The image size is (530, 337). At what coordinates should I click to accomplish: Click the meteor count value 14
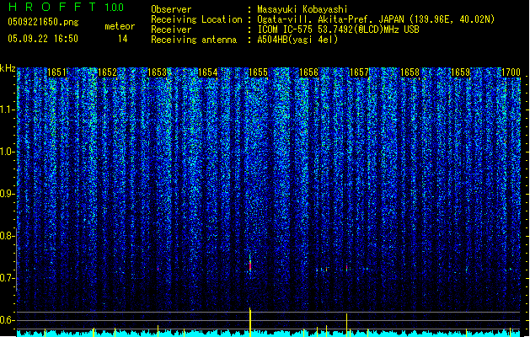pyautogui.click(x=123, y=39)
